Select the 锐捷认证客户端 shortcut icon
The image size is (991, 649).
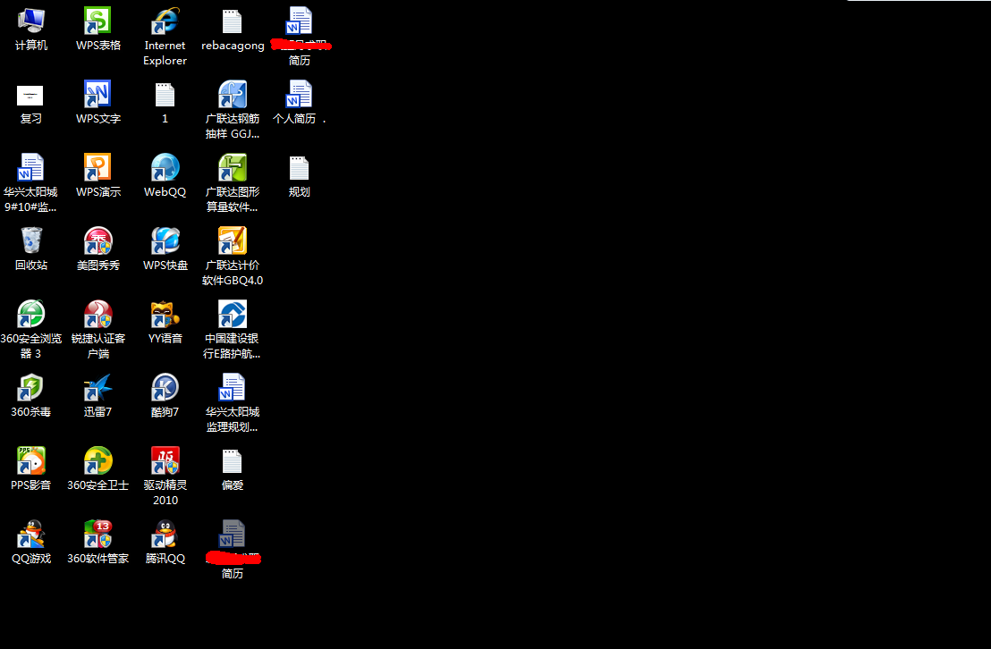pyautogui.click(x=98, y=314)
